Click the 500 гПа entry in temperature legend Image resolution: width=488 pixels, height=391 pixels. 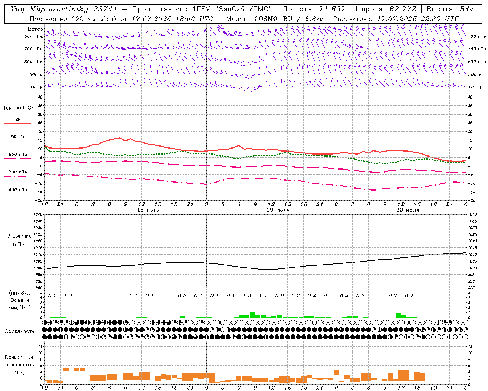pyautogui.click(x=18, y=190)
